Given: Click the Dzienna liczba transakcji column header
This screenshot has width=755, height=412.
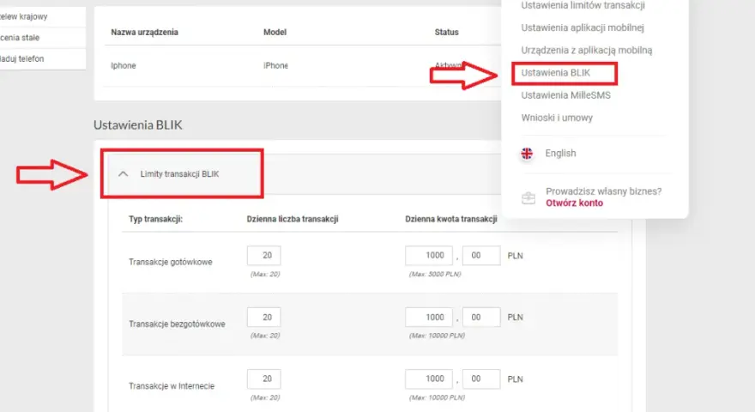Looking at the screenshot, I should coord(293,219).
